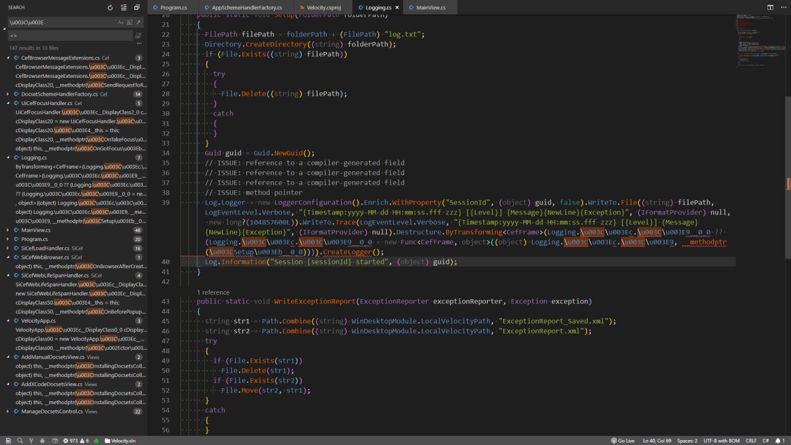Open Explorer from the status bar file icon
791x445 pixels.
point(7,441)
